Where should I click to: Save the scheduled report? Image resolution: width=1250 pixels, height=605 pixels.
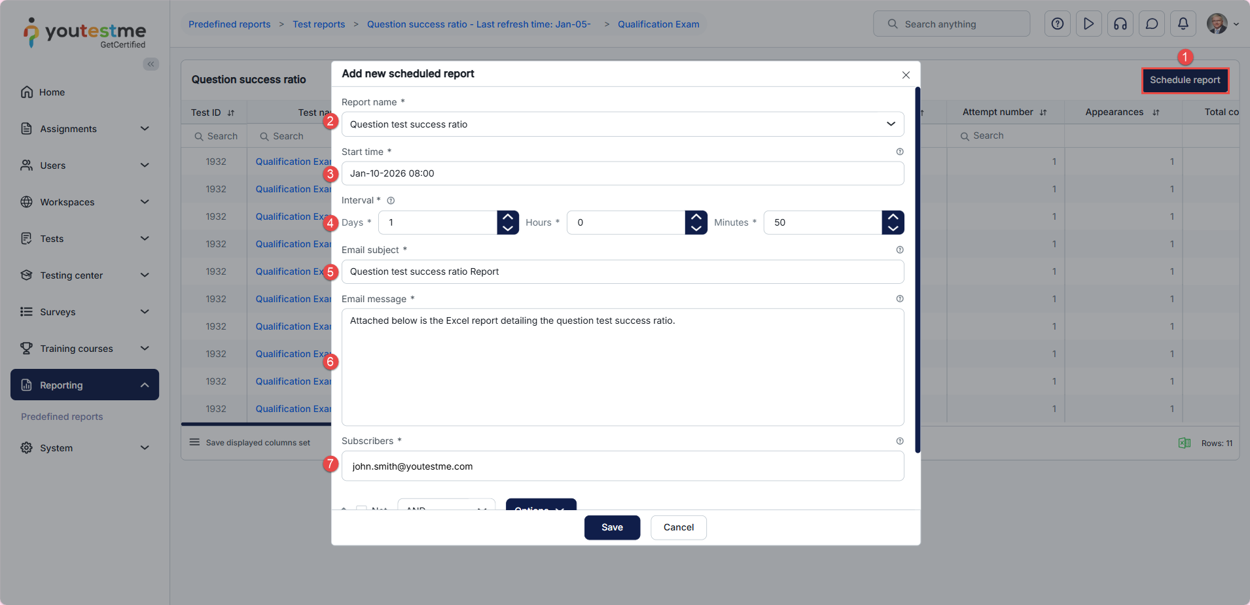(x=611, y=527)
